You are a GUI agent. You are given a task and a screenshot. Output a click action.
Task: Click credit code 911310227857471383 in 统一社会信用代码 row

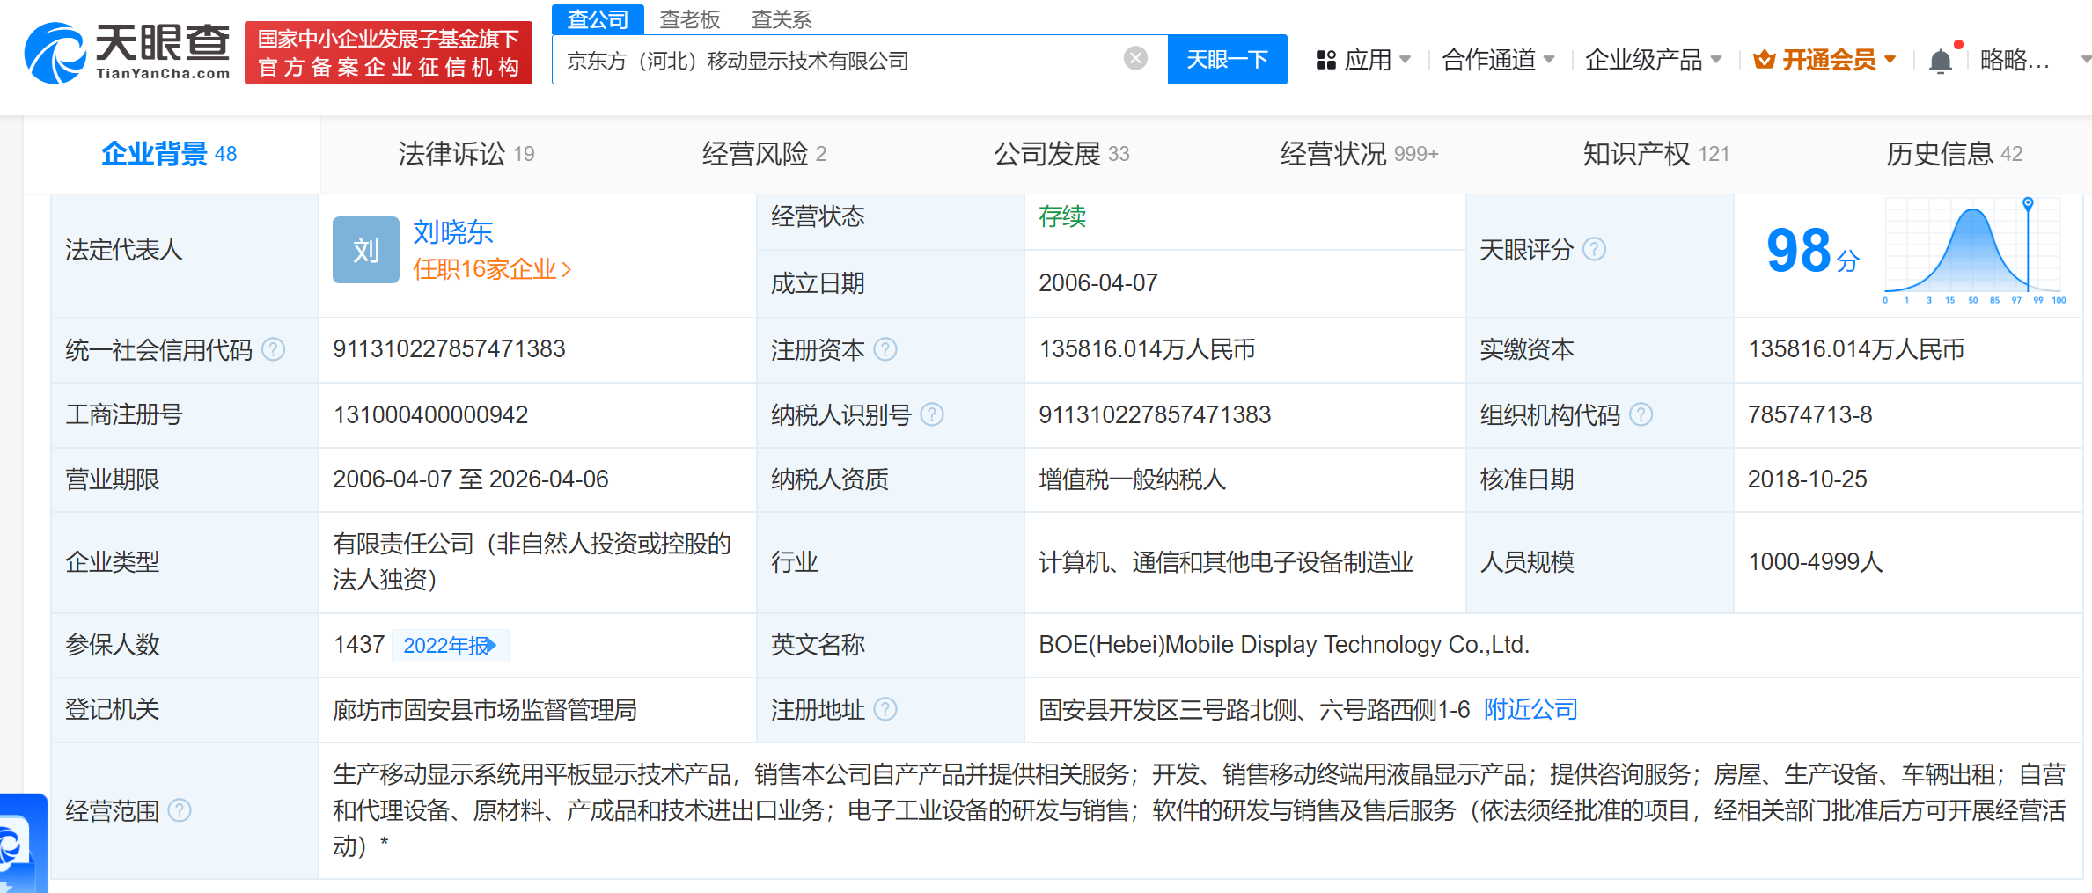point(449,349)
